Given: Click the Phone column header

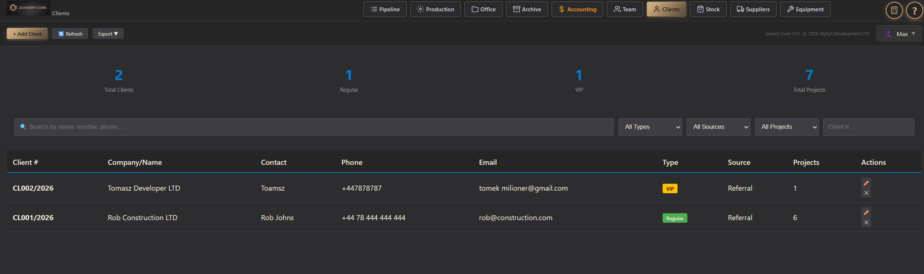Looking at the screenshot, I should (352, 162).
